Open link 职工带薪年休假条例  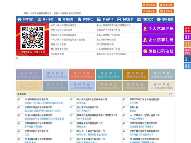[106, 40]
